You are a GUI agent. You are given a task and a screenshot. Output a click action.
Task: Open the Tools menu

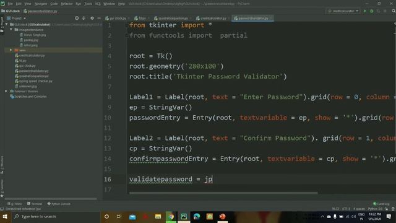[x=88, y=4]
